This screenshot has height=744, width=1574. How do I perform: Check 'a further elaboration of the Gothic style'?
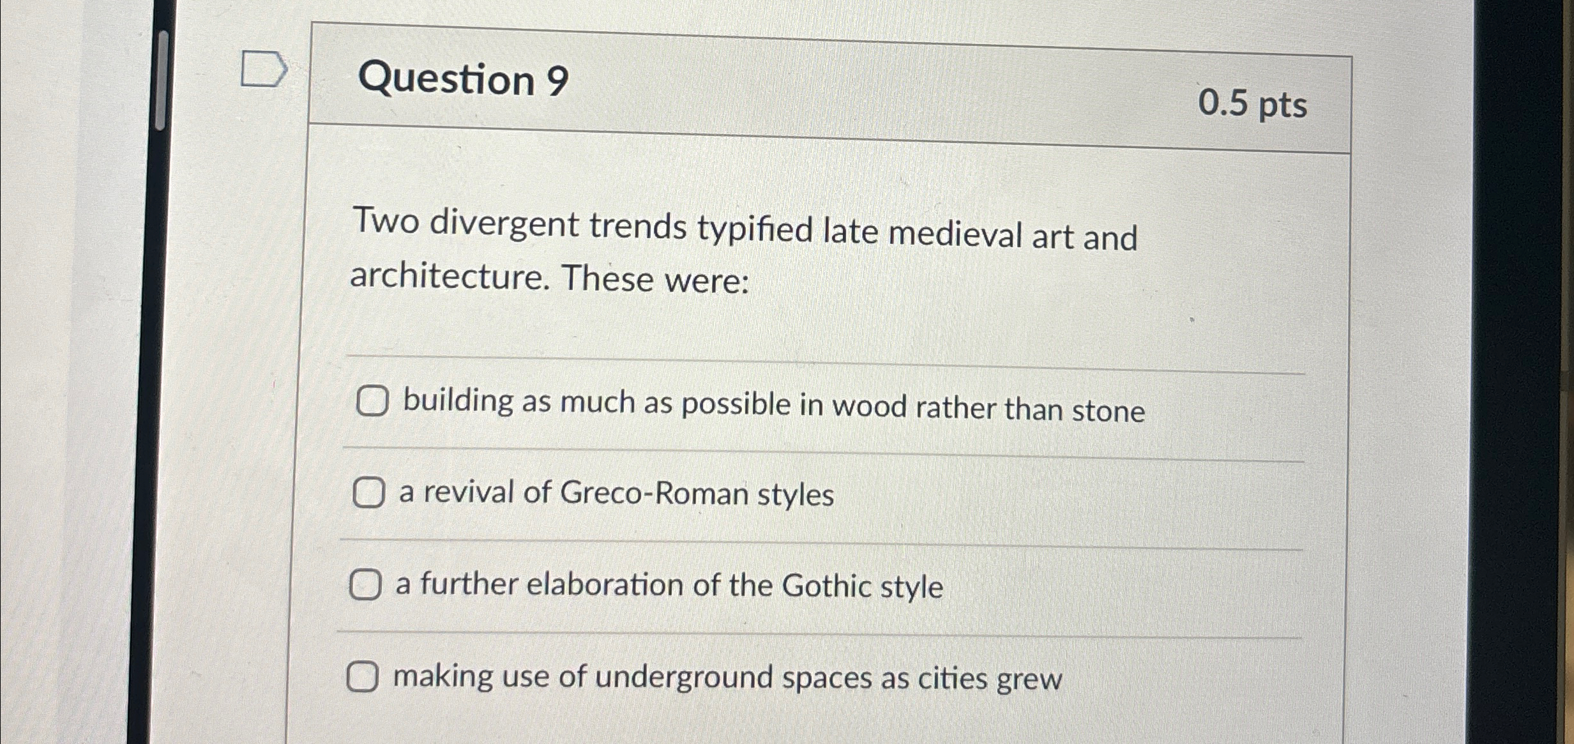pos(366,585)
